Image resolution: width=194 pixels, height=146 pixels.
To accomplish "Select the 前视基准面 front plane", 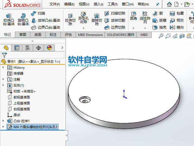I will point(21,97).
